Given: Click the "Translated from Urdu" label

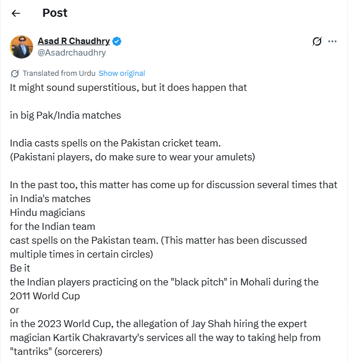Looking at the screenshot, I should 59,74.
